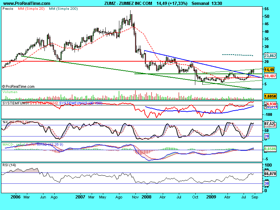
Task: Click the red 10,407 moving average tag
Action: (270, 76)
